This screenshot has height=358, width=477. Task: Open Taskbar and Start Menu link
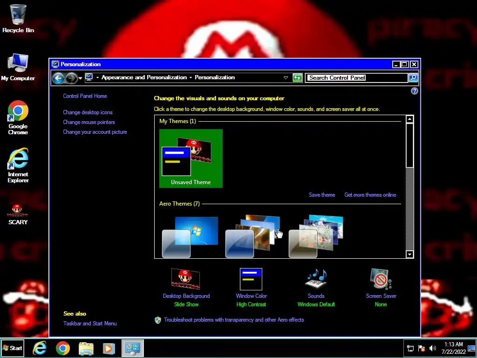[90, 324]
